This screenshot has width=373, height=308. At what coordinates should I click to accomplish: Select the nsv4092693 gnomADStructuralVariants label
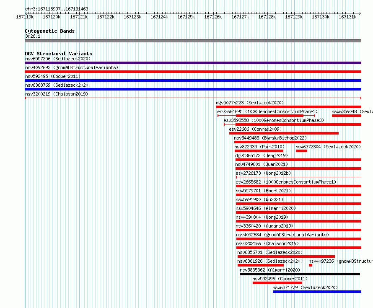pos(72,67)
